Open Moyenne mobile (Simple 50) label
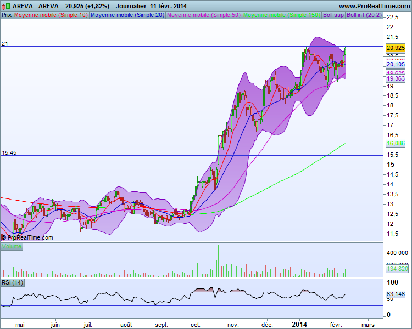Screen dimensions: 412x329 pos(204,15)
